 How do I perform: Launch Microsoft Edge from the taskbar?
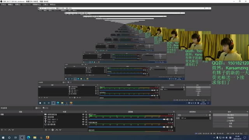[28, 137]
